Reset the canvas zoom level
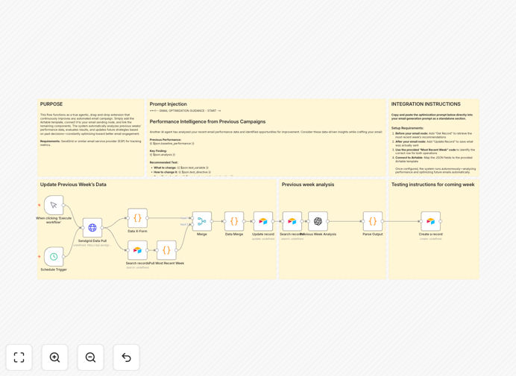516x376 pixels. pyautogui.click(x=126, y=357)
